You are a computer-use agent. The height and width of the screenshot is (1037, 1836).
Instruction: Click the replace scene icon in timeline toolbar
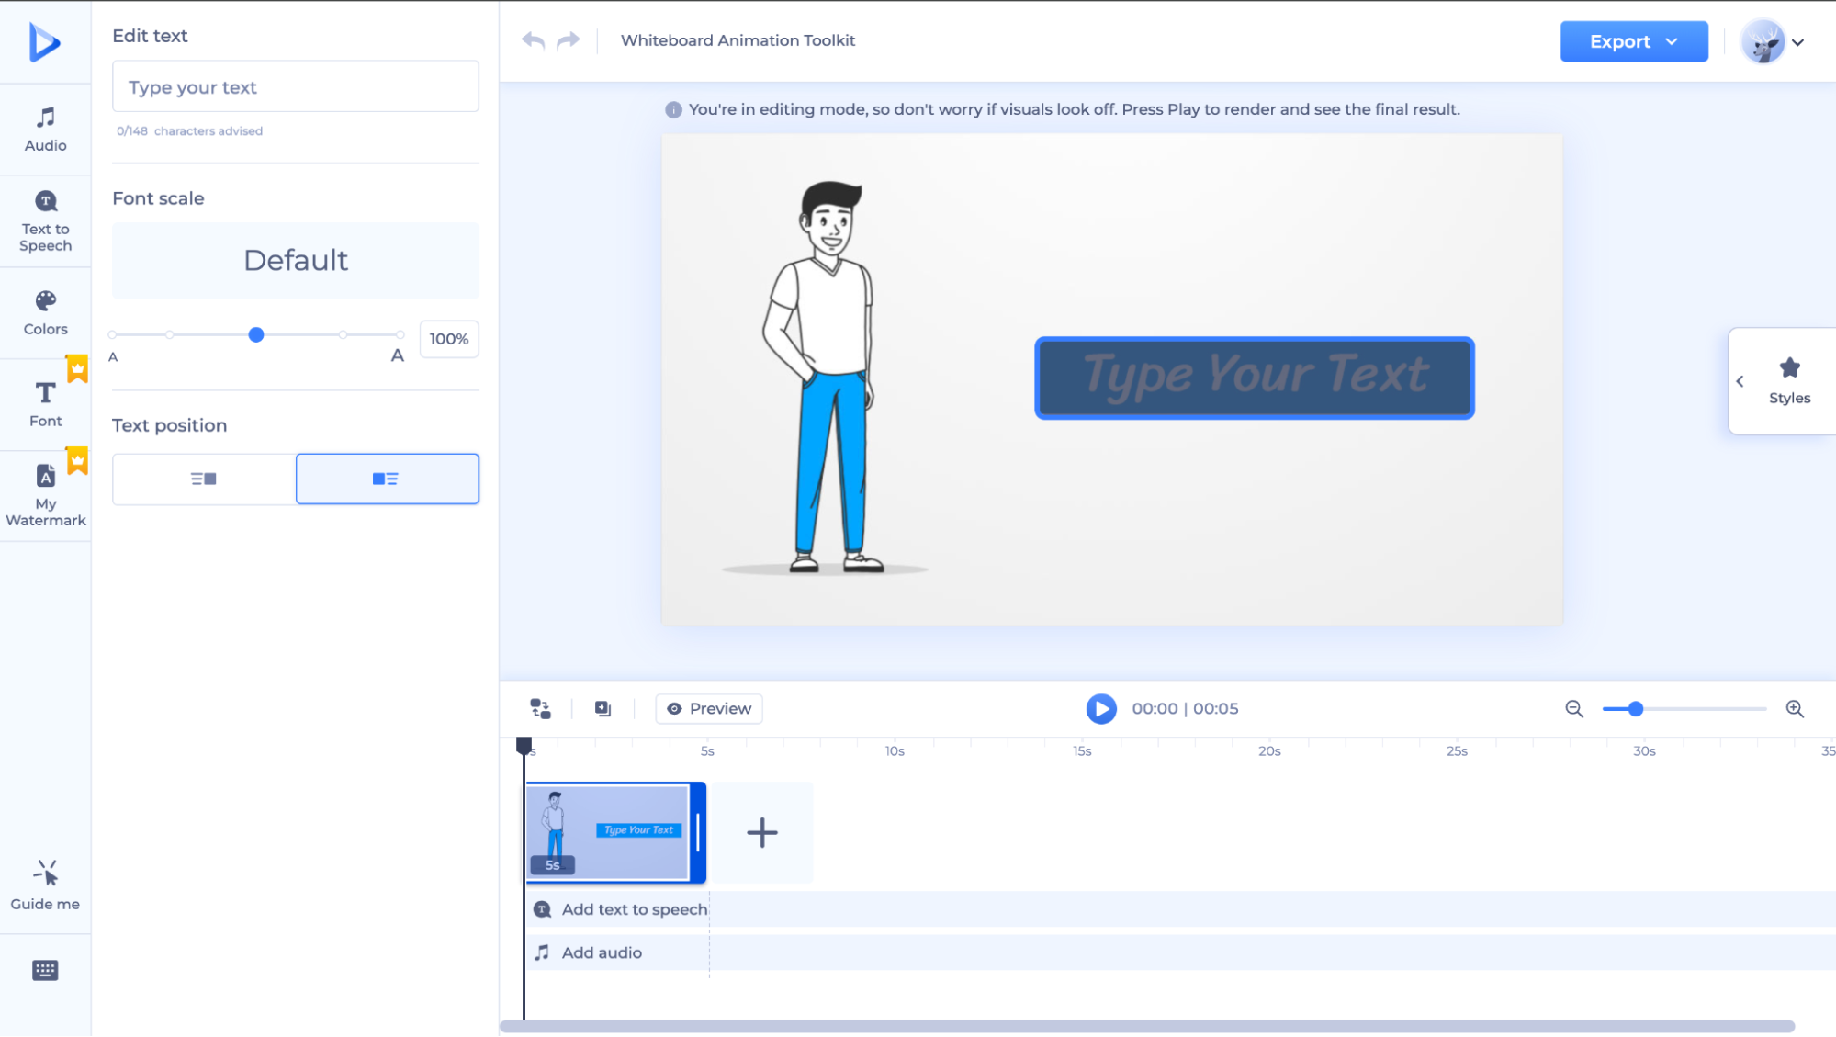click(x=540, y=708)
